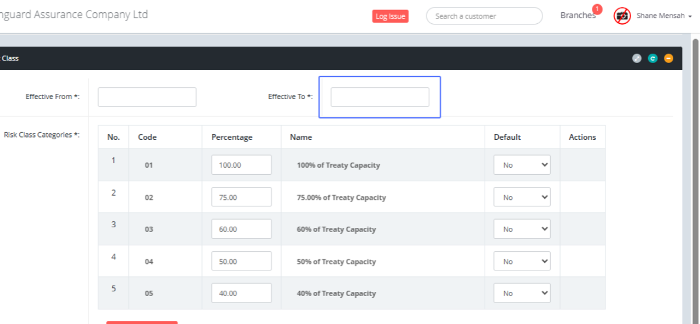
Task: Open Default dropdown for code 05
Action: [522, 293]
